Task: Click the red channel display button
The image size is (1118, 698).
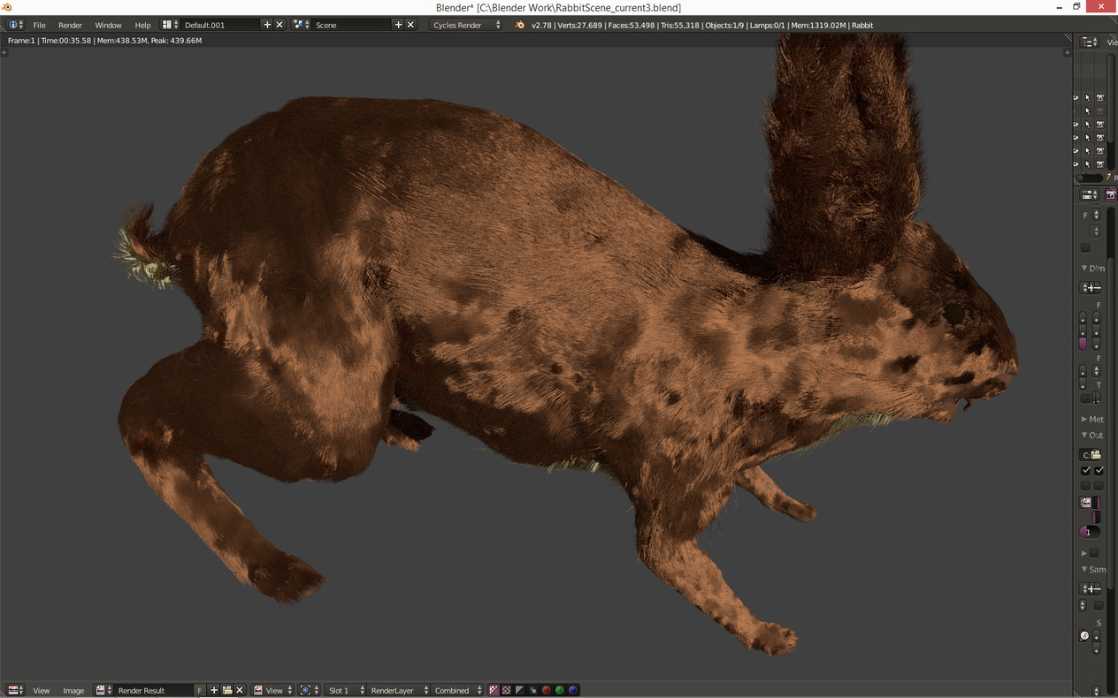Action: click(547, 690)
